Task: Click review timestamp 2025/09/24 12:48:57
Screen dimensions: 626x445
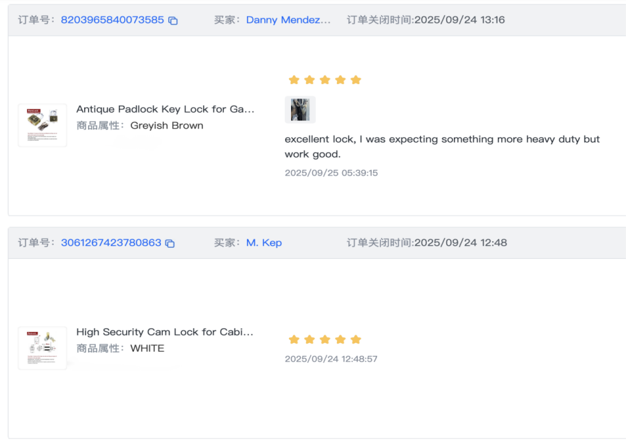Action: (x=331, y=359)
